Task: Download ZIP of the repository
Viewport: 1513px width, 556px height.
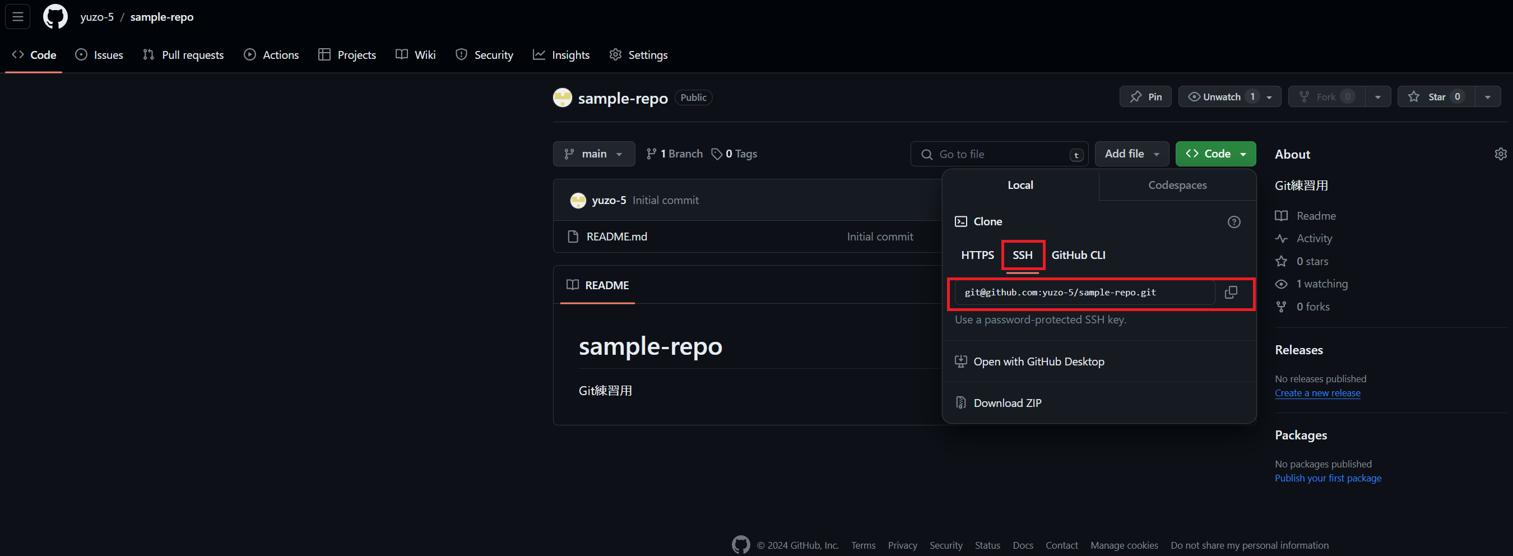Action: [x=1008, y=403]
